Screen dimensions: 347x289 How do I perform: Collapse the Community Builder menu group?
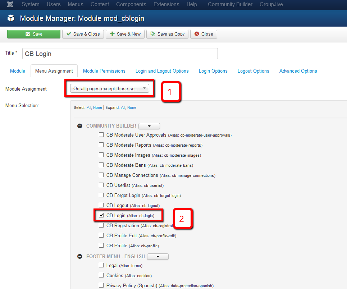[x=80, y=126]
